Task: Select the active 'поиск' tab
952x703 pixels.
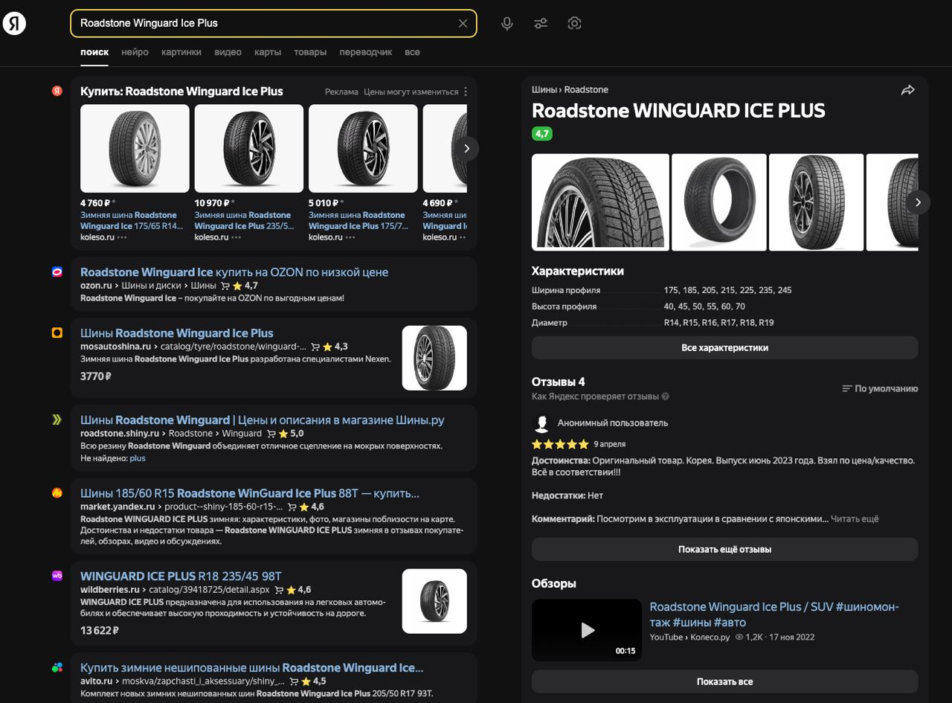Action: [x=94, y=52]
